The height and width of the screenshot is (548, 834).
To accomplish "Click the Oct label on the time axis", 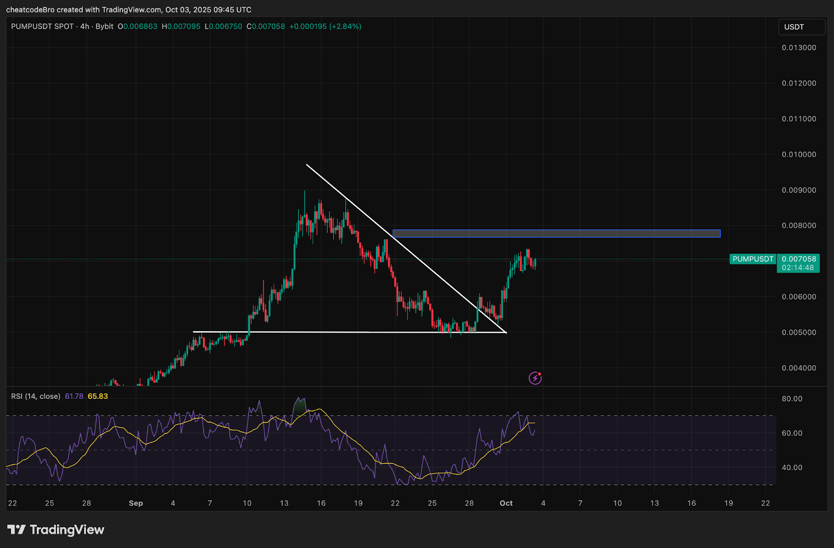I will [x=506, y=504].
